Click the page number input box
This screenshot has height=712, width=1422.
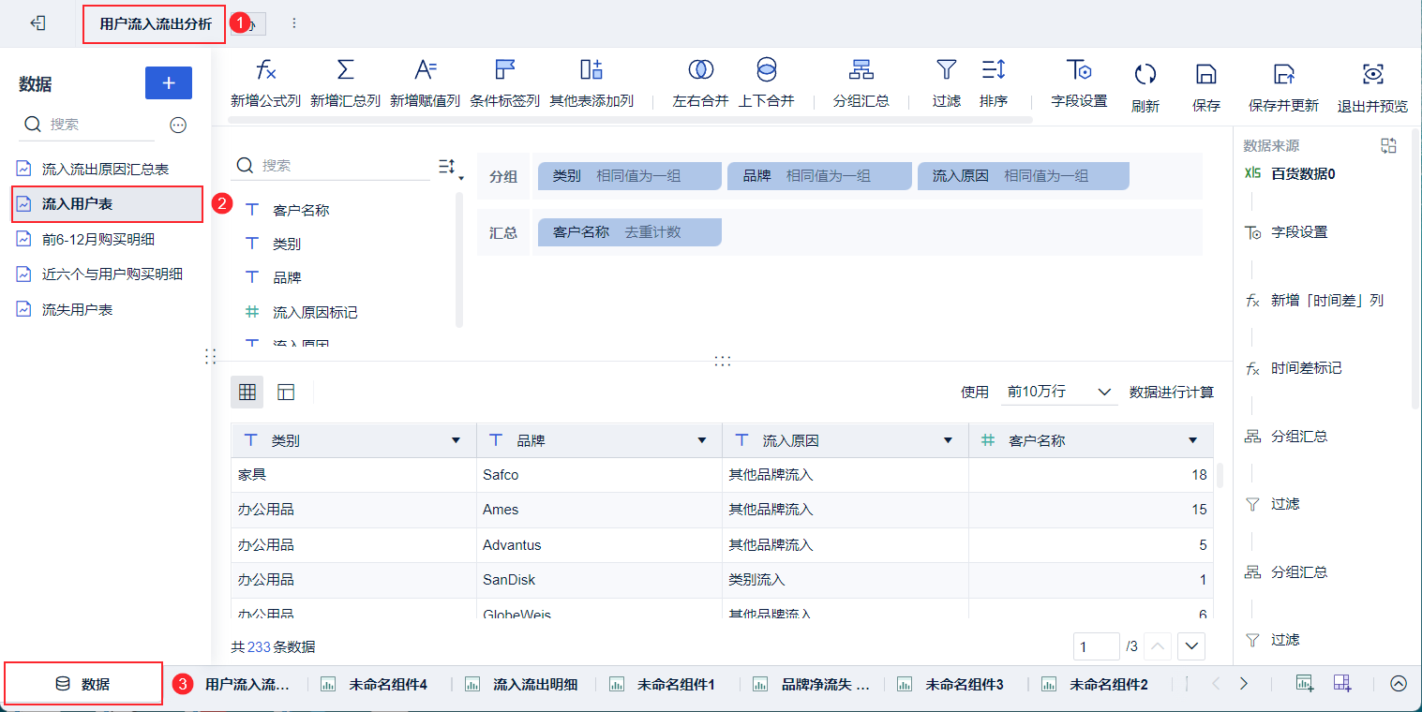point(1097,646)
